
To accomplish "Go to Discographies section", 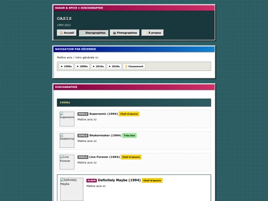I will coord(93,33).
